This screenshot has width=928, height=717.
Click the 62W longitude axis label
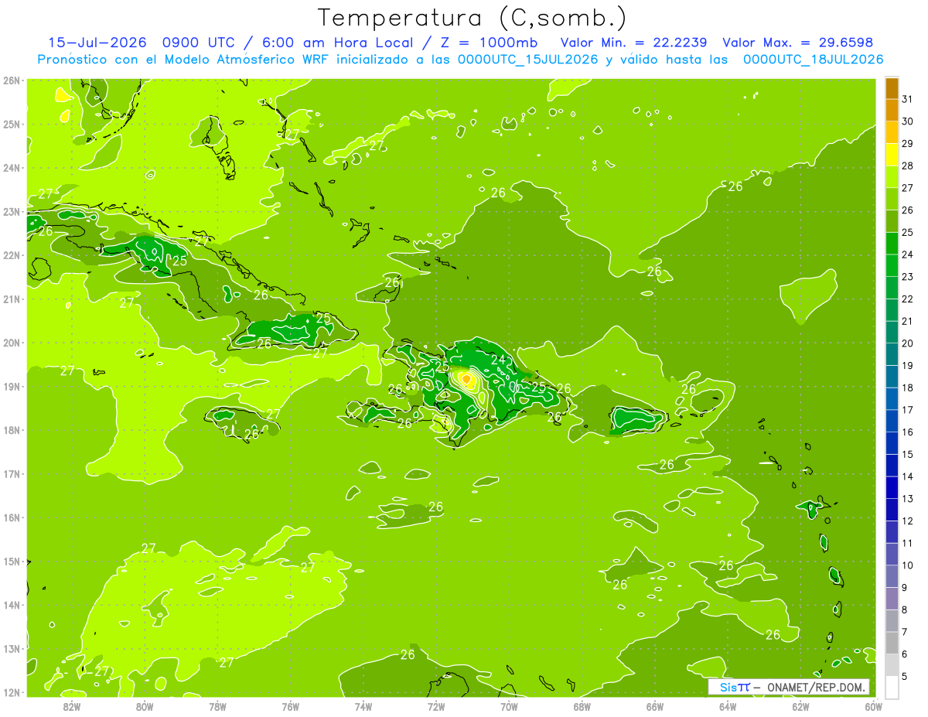tap(800, 706)
